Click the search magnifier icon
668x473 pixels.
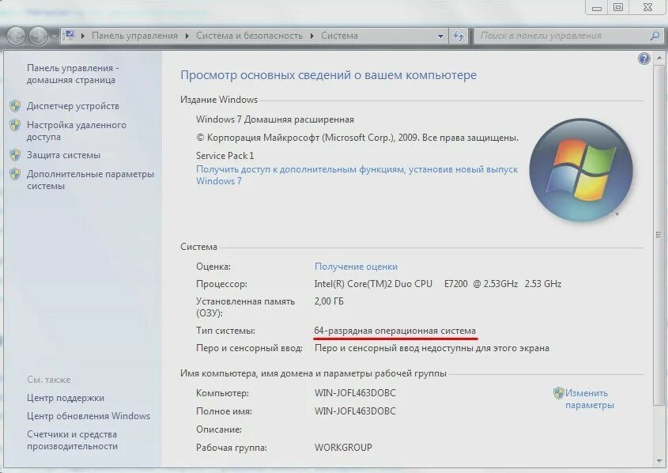(x=655, y=36)
